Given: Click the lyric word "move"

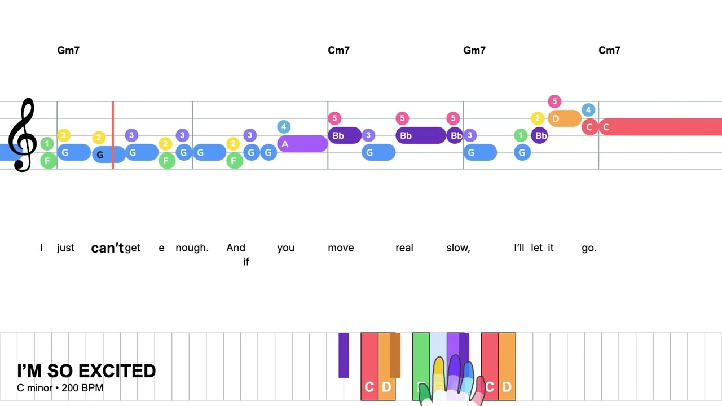Looking at the screenshot, I should click(341, 248).
